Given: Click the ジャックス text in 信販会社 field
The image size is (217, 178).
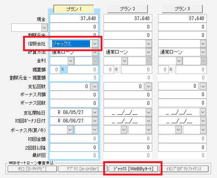Looking at the screenshot, I should pos(61,44).
